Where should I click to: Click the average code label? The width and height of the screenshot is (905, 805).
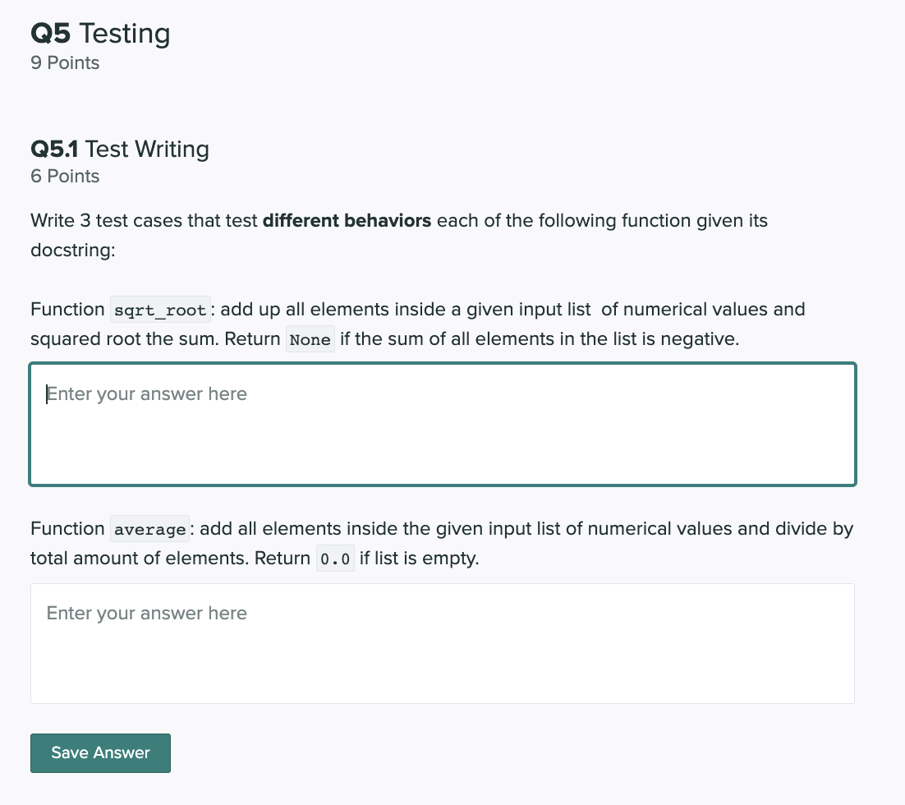point(149,529)
